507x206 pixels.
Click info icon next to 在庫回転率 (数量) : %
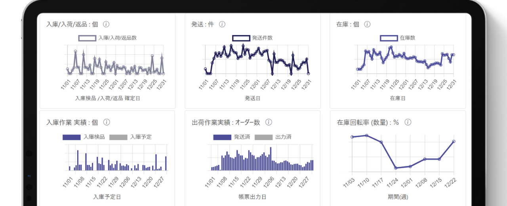coord(408,122)
